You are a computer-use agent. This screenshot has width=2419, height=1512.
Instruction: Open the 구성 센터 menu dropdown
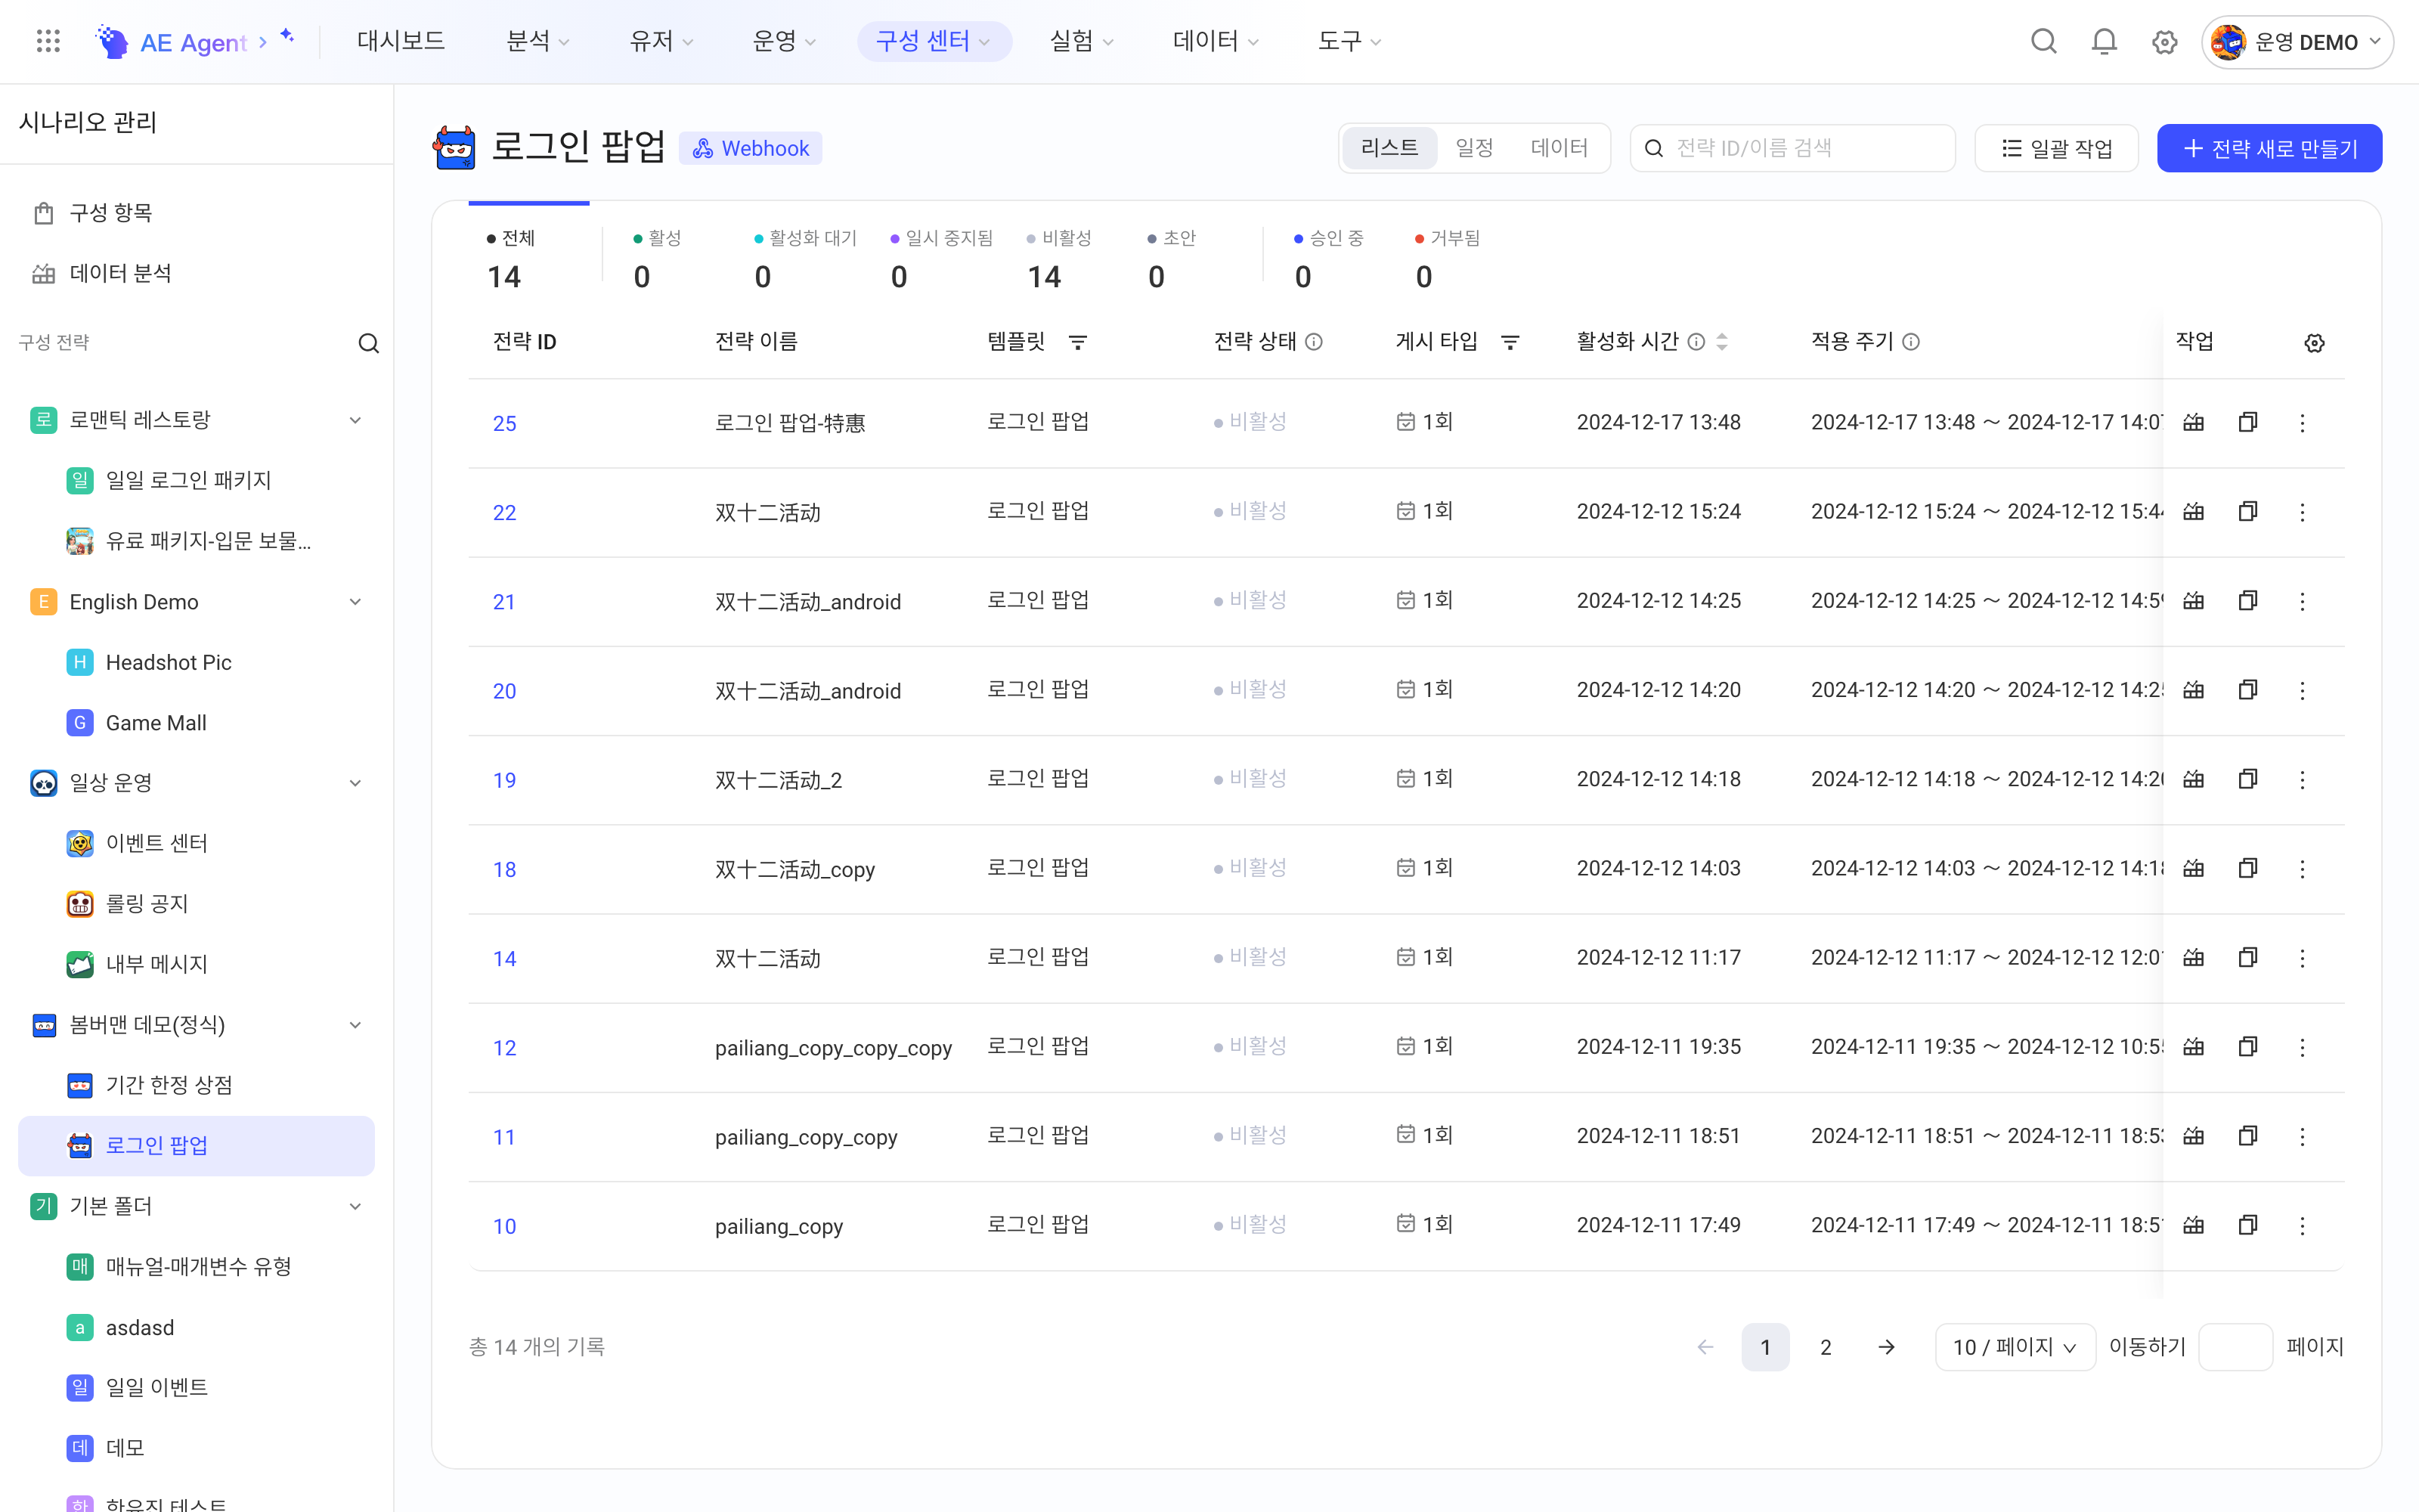pyautogui.click(x=934, y=41)
